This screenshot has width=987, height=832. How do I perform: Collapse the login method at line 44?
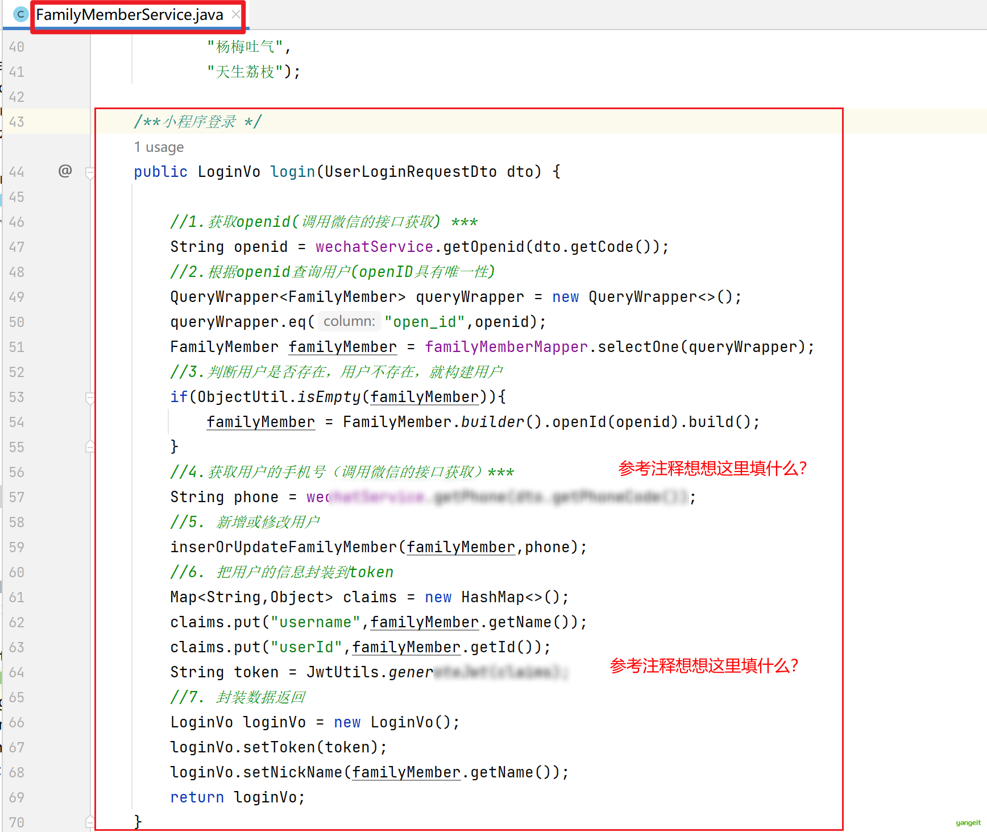click(x=90, y=173)
